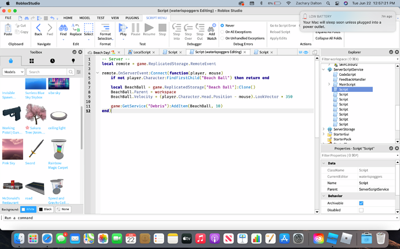Switch to the PLUGINS ribbon tab
400x249 pixels.
132,18
